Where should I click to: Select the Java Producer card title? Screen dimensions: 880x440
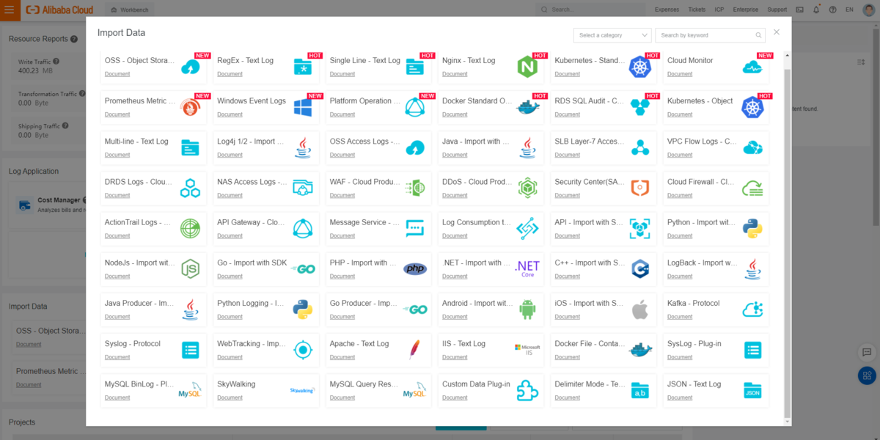pos(139,303)
